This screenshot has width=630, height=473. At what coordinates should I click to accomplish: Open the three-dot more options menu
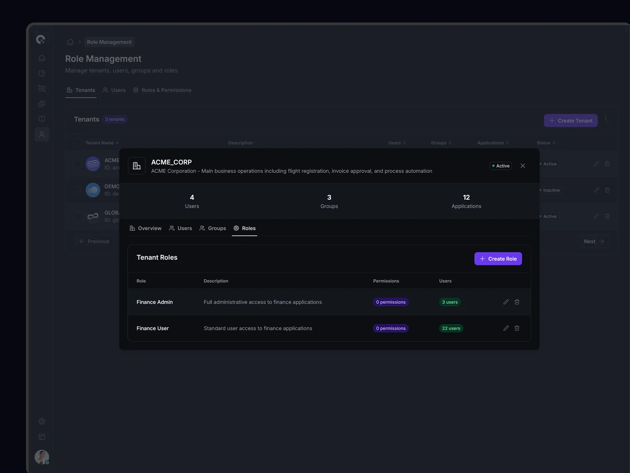(606, 118)
